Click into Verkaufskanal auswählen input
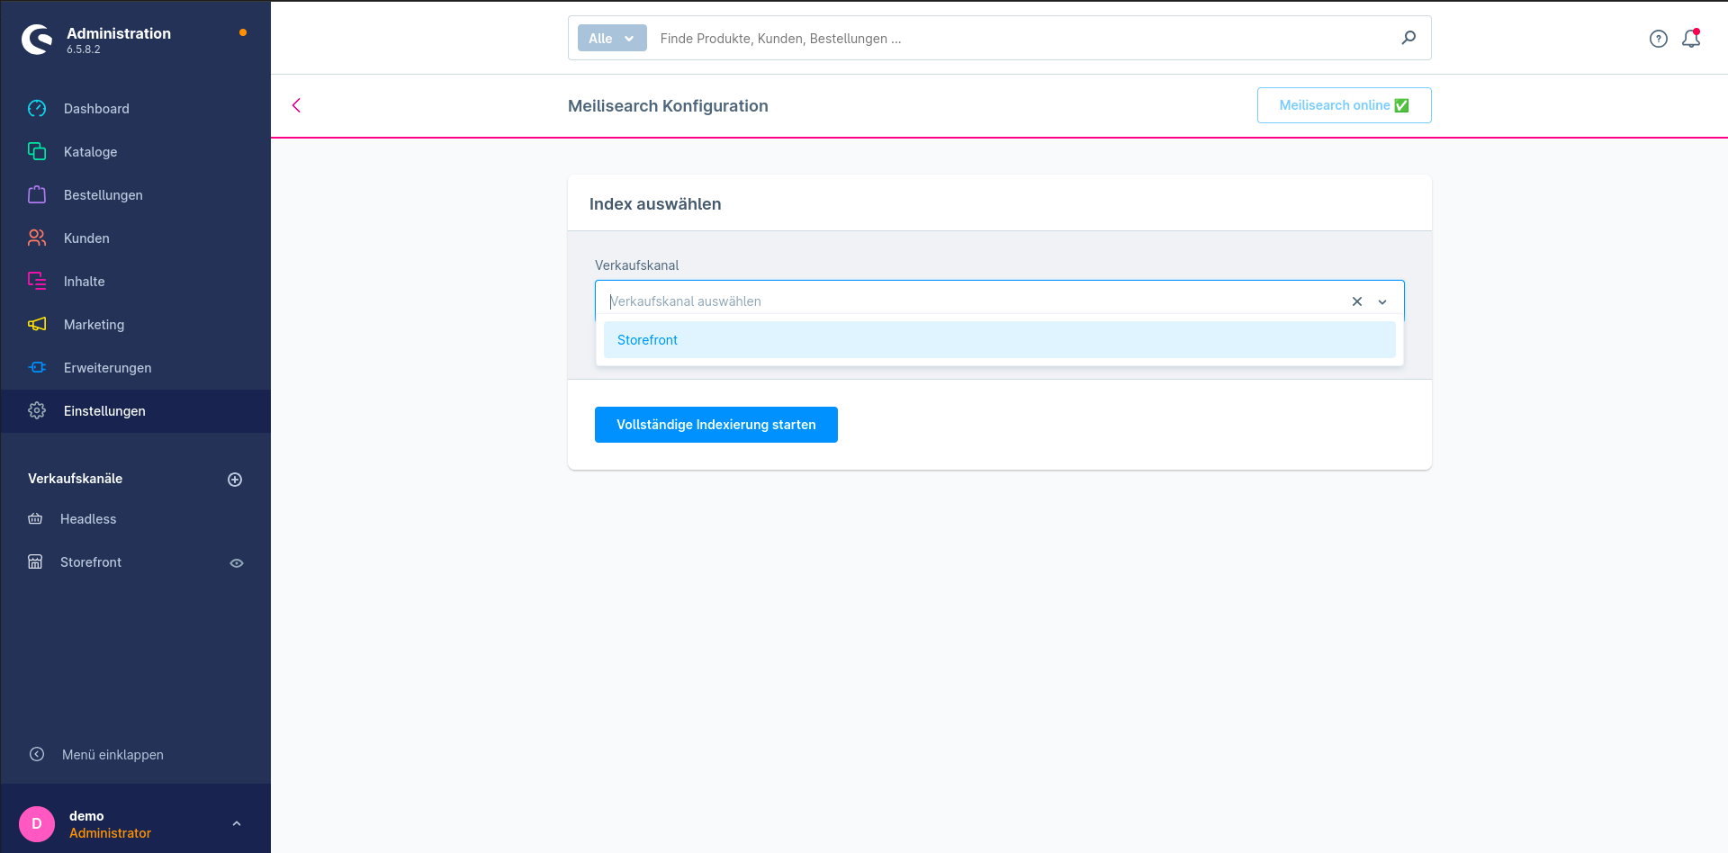The width and height of the screenshot is (1728, 853). pos(972,301)
